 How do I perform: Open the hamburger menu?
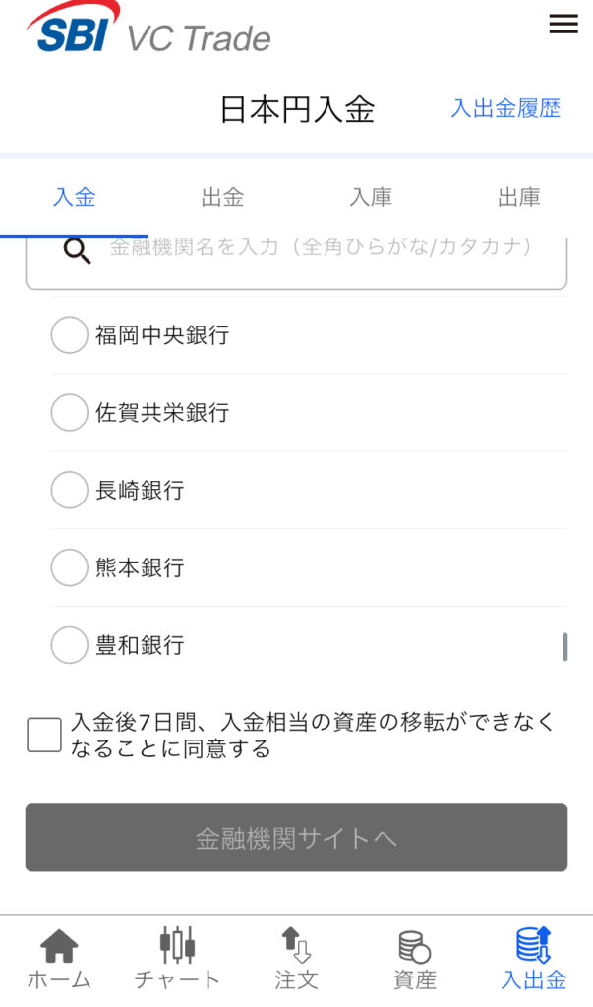563,26
